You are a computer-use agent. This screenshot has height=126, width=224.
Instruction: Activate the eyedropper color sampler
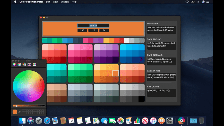(19, 112)
